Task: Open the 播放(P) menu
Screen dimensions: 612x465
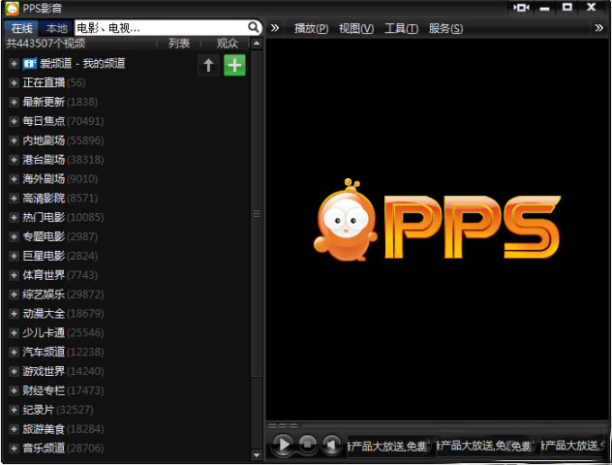Action: pos(311,28)
